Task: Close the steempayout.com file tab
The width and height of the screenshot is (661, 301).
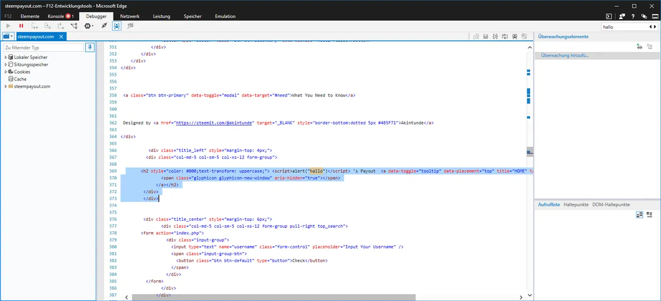Action: click(61, 37)
